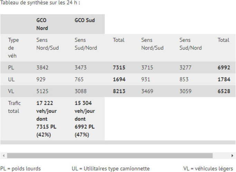Click the horizontal scrollbar left arrow
Image resolution: width=236 pixels, height=172 pixels.
3,155
